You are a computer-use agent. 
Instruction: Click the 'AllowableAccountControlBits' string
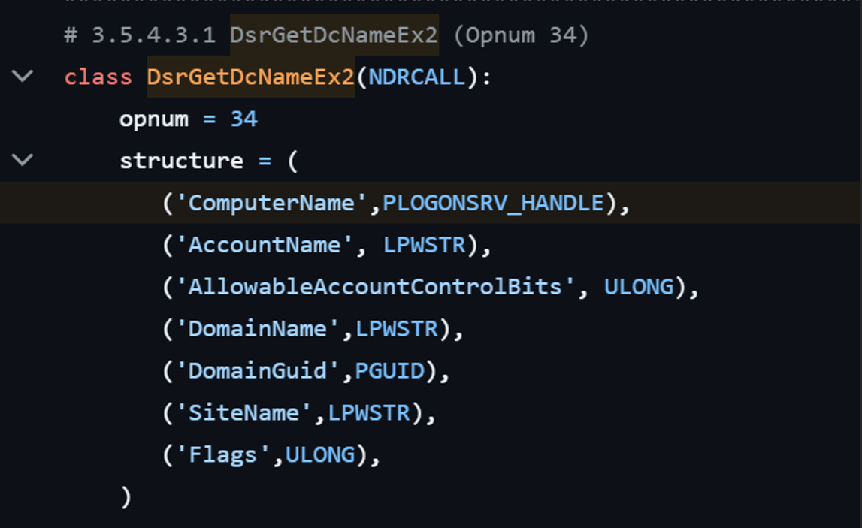coord(375,287)
